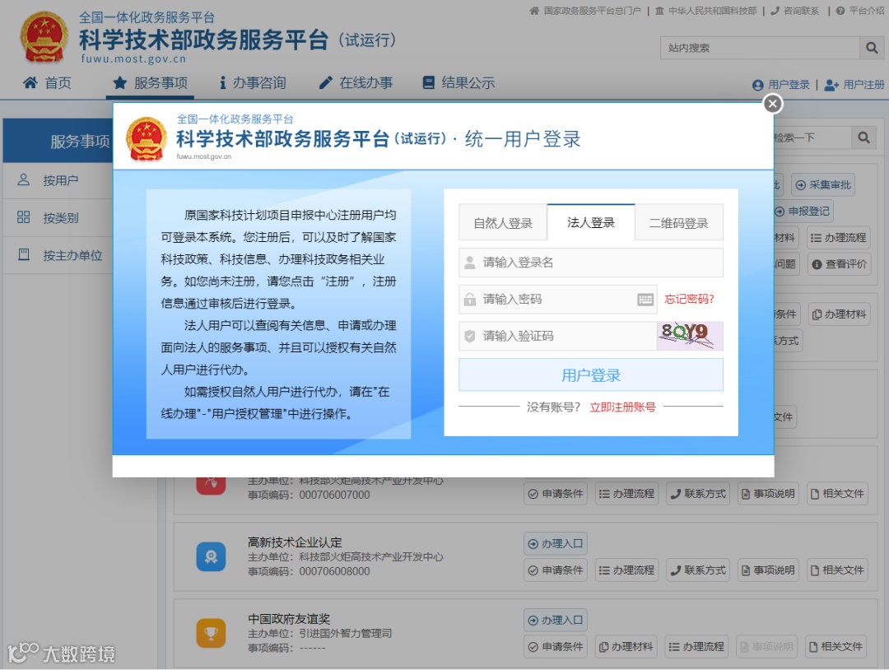The width and height of the screenshot is (889, 670).
Task: Open 服务事项 navigation tab
Action: coord(151,83)
